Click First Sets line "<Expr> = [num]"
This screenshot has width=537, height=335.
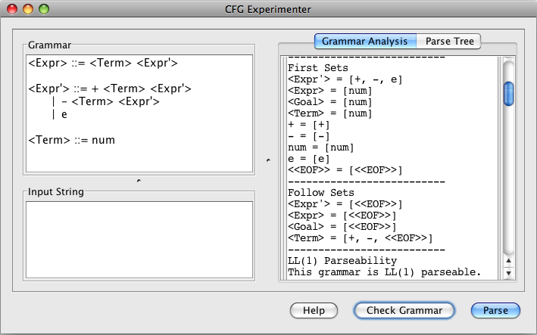[329, 91]
